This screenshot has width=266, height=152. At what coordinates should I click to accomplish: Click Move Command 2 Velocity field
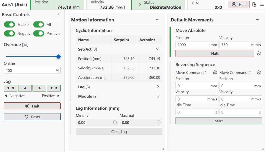(241, 99)
